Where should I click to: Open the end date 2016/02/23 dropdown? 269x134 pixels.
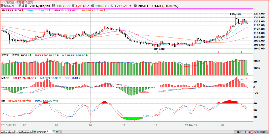(x=31, y=132)
